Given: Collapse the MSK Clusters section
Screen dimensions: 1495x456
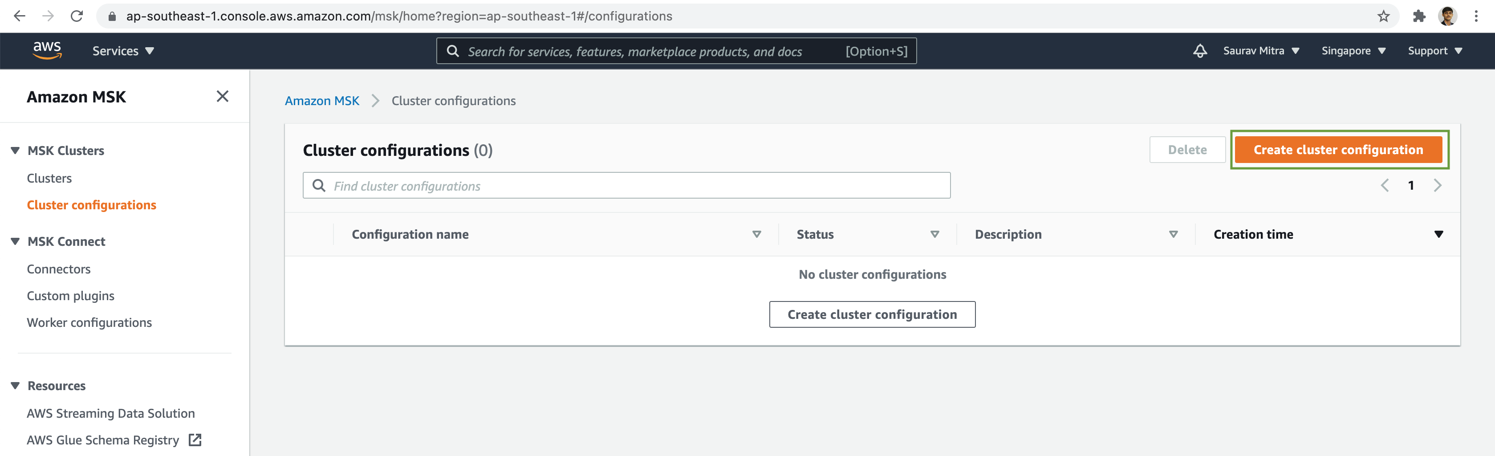Looking at the screenshot, I should [x=15, y=151].
